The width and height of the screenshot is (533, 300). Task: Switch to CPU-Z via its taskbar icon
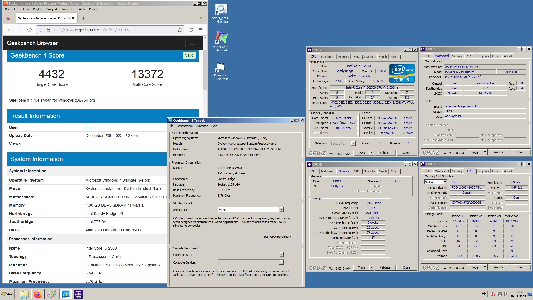pos(79,294)
